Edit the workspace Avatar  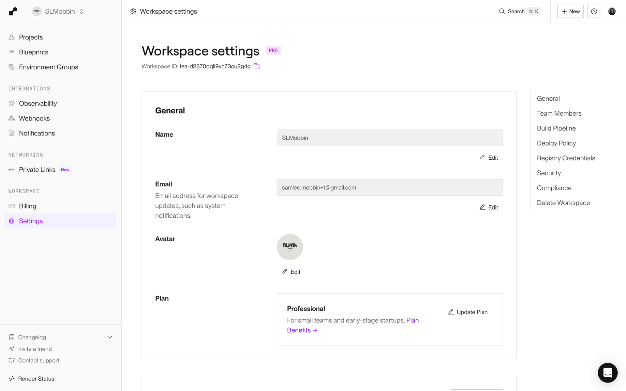point(291,272)
